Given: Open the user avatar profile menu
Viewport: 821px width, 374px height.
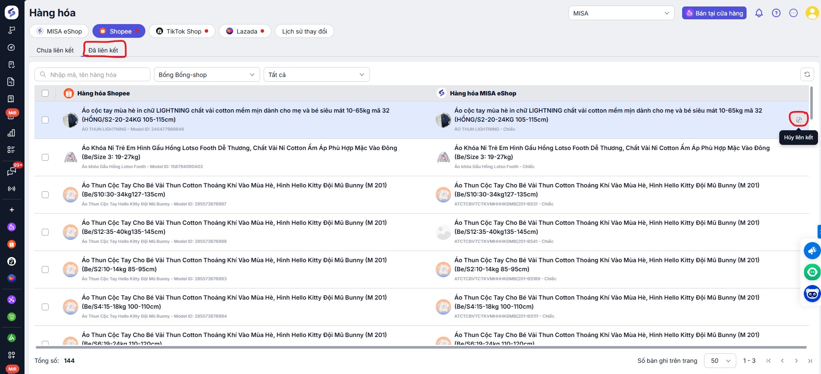Looking at the screenshot, I should pos(812,13).
